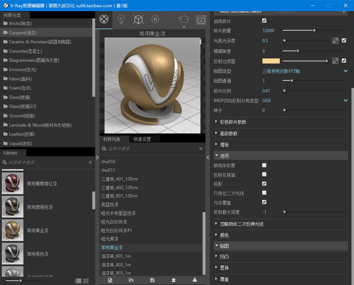Expand 忽略物体二次反弹光线 section
Image resolution: width=354 pixels, height=285 pixels.
coord(280,224)
